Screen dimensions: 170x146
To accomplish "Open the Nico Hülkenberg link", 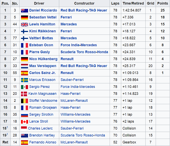I will pos(43,59).
